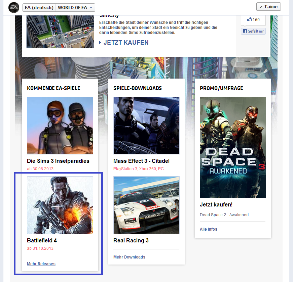Image resolution: width=293 pixels, height=282 pixels.
Task: Click the Die Sims 3 Inselparadies title
Action: (x=58, y=161)
